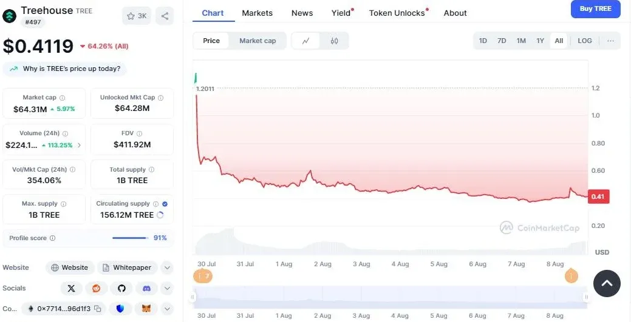
Task: Toggle chart to Market cap view
Action: (258, 41)
